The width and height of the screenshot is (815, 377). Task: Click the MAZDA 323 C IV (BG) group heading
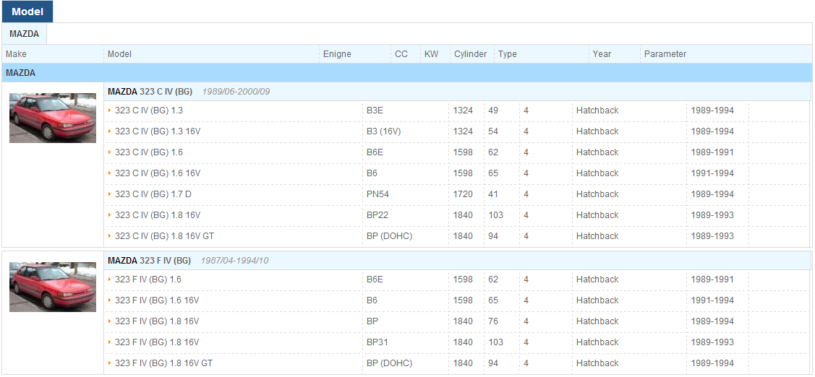(x=150, y=92)
